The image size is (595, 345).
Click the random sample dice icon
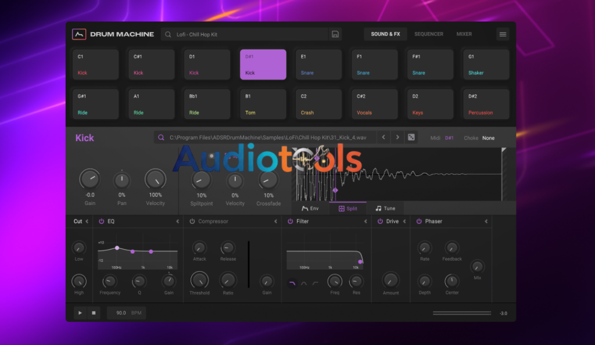(411, 138)
